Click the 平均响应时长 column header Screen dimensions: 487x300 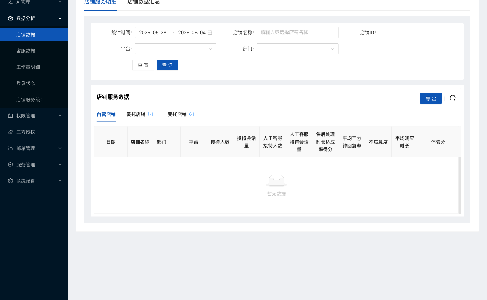[404, 142]
